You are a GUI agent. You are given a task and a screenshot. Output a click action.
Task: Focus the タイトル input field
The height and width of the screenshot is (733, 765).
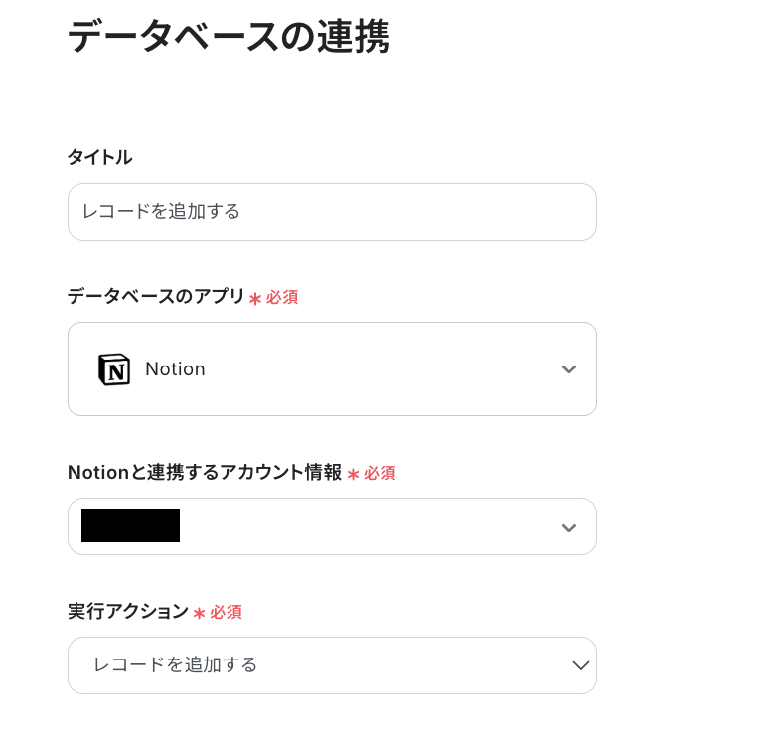(x=332, y=212)
